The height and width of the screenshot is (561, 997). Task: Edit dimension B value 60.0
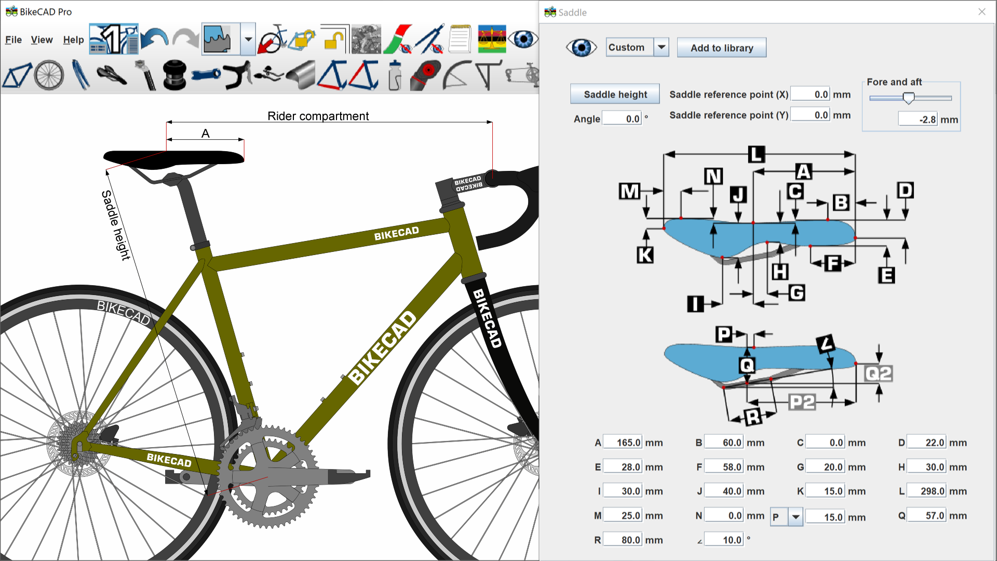(724, 443)
